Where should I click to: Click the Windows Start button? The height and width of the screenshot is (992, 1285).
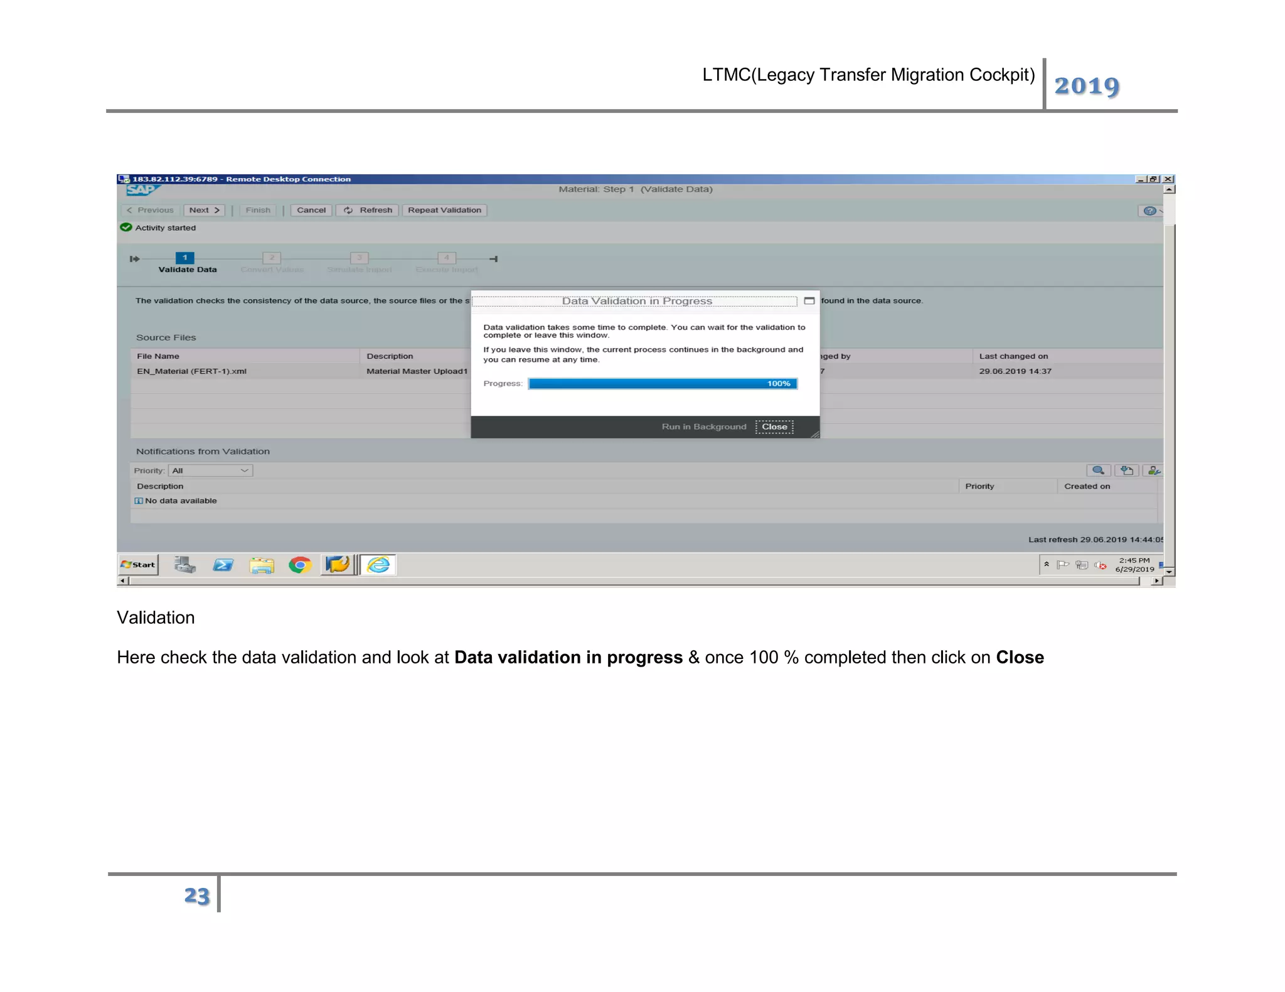click(x=138, y=564)
